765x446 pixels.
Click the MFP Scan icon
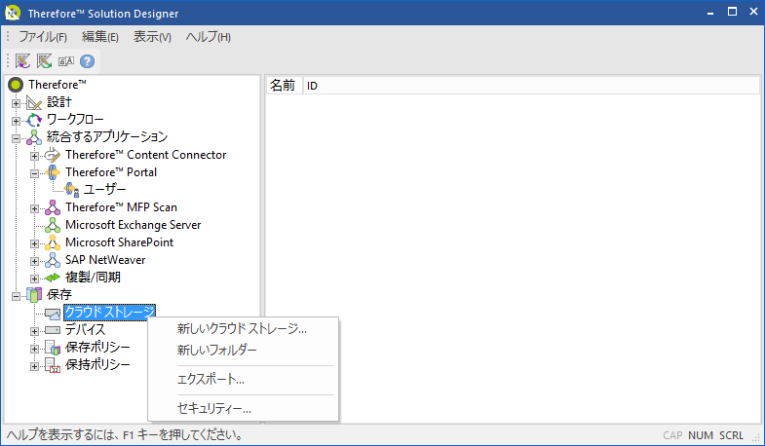53,207
